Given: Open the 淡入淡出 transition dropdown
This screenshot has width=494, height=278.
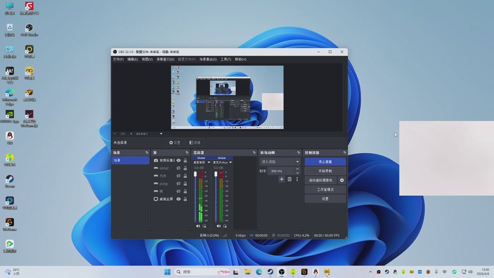Looking at the screenshot, I should click(x=280, y=162).
